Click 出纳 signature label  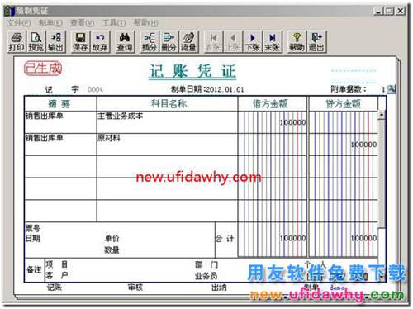point(219,288)
